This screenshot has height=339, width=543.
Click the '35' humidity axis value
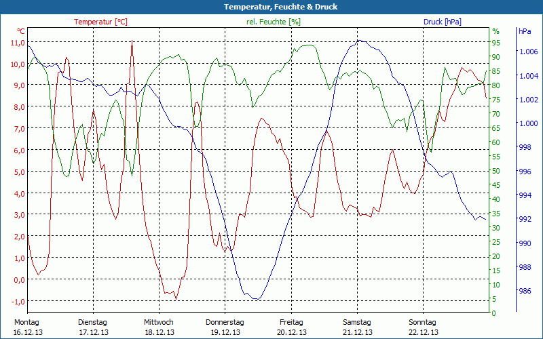tap(496, 214)
